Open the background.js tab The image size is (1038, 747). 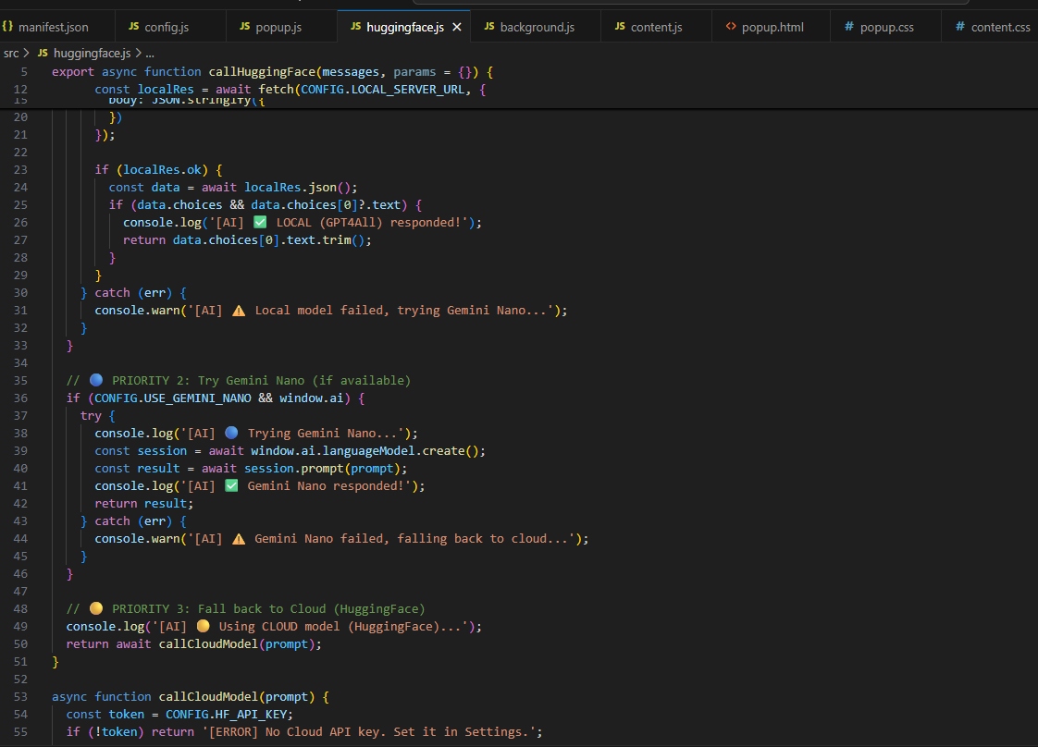[x=537, y=27]
